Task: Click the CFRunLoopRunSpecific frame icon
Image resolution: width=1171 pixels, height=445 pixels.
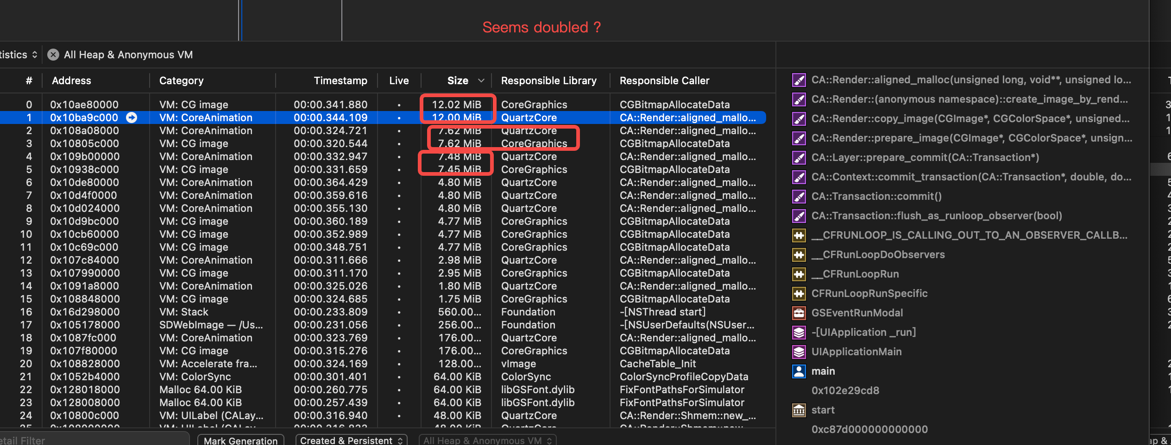Action: point(799,293)
